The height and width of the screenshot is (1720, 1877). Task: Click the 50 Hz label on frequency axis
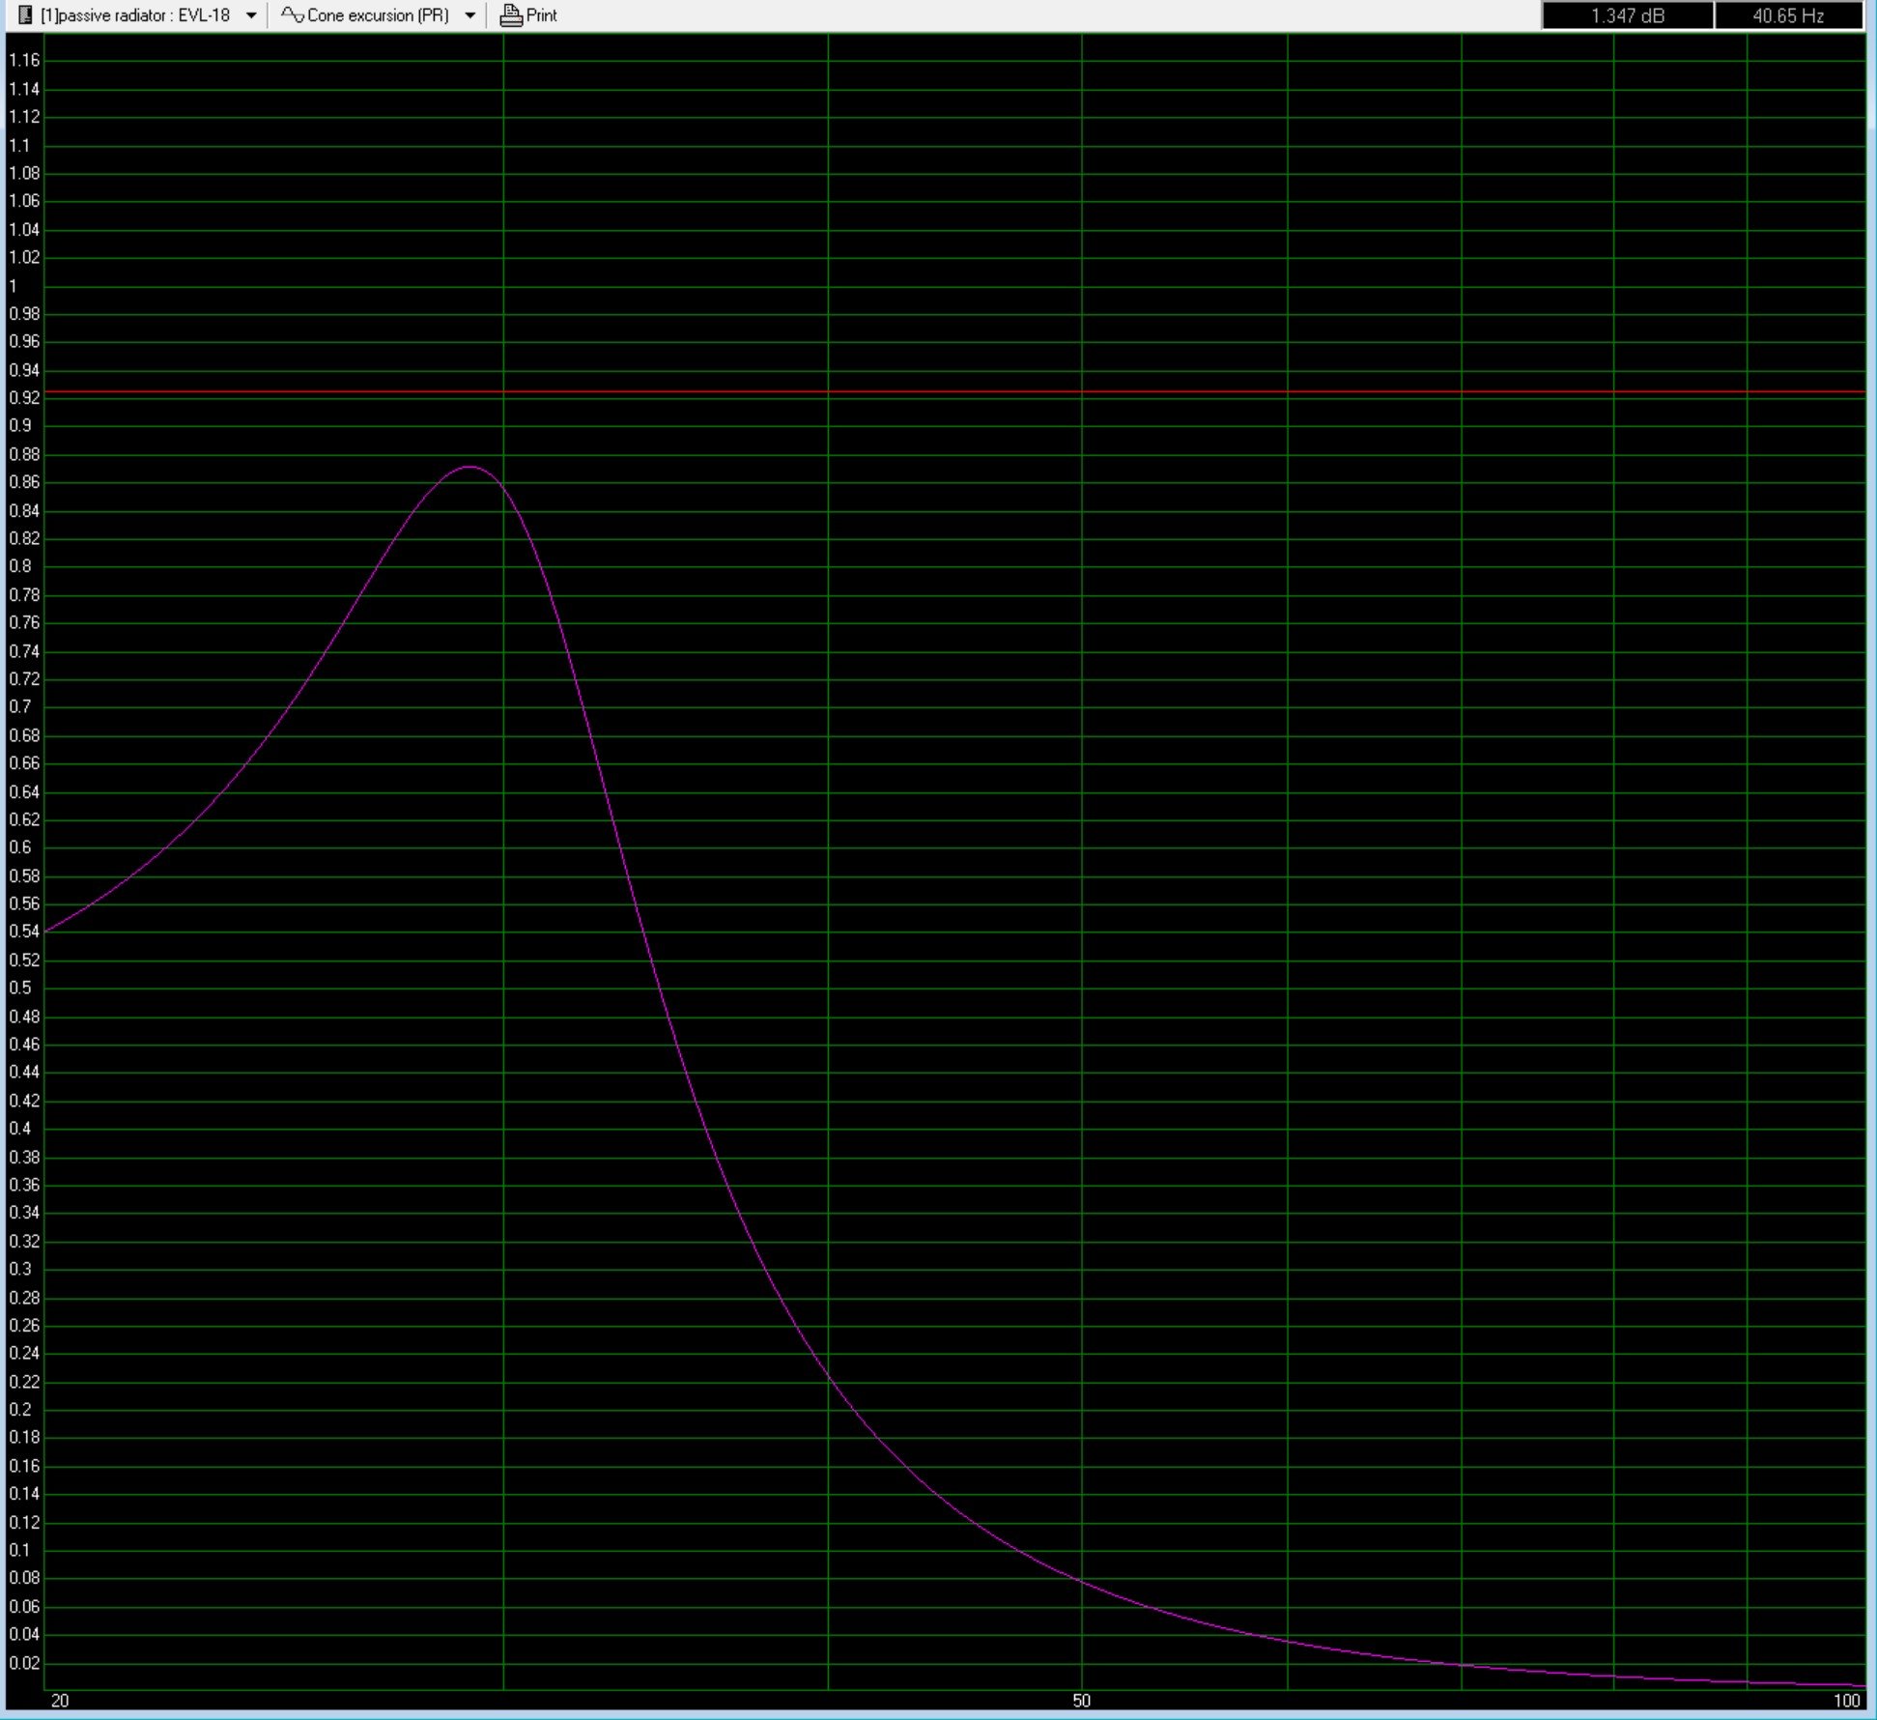tap(1084, 1701)
